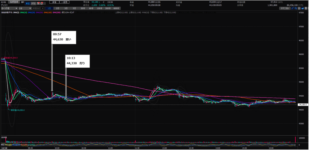
Task: Click the news N icon
Action: [38, 3]
